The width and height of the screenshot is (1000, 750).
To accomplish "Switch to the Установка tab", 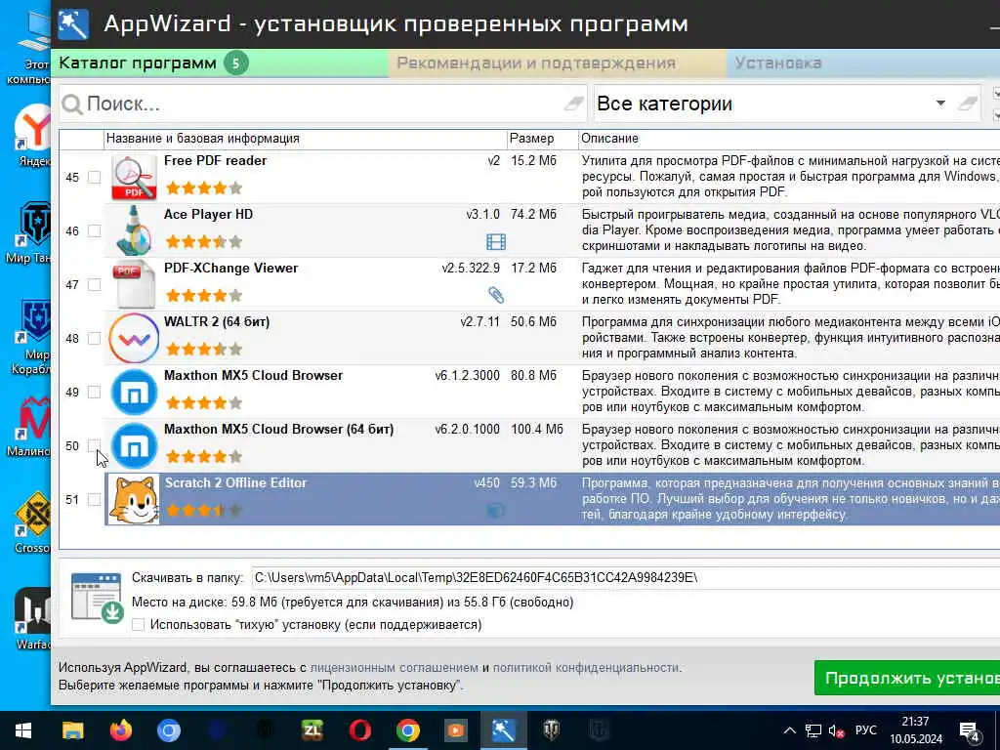I will [x=863, y=63].
